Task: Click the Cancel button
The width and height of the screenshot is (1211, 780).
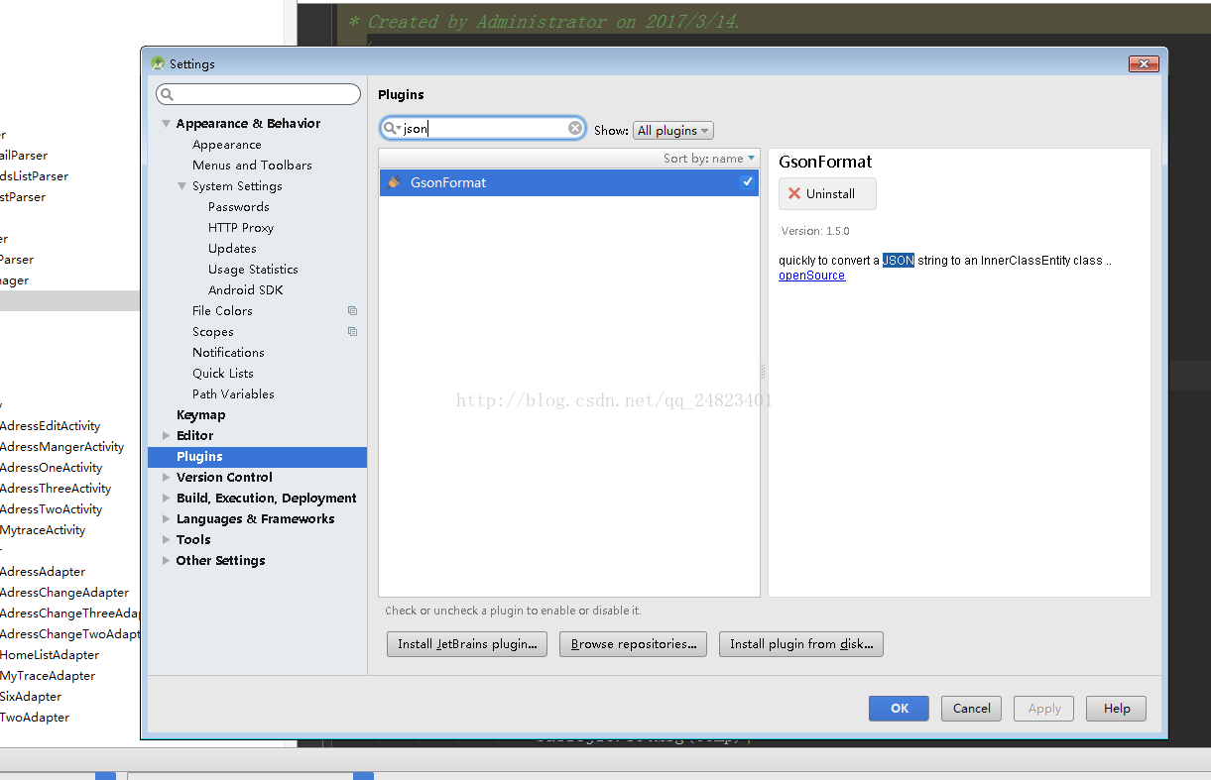Action: [x=972, y=709]
